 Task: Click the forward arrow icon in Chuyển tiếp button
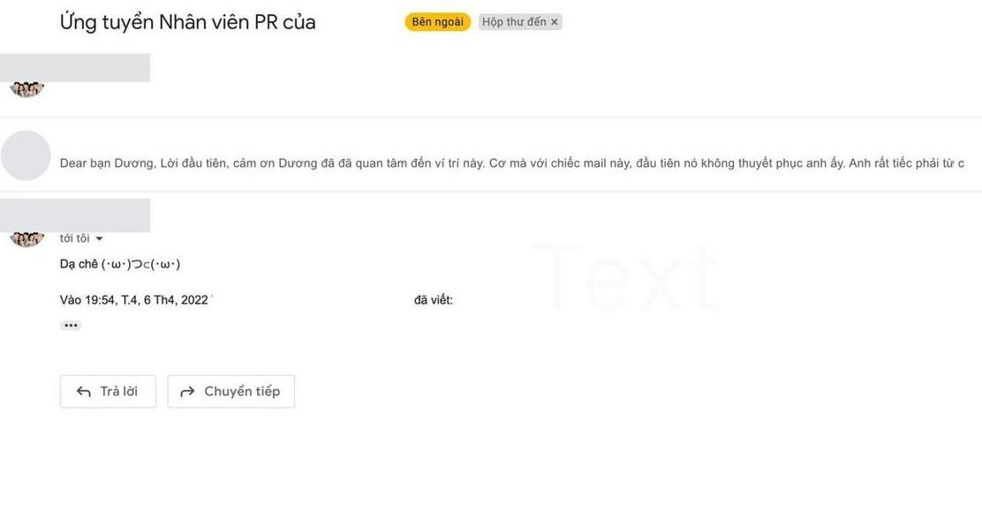pos(186,390)
